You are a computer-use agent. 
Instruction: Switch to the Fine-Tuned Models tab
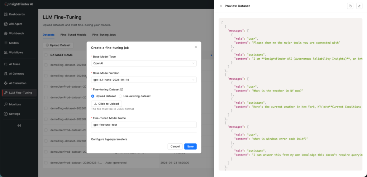pos(73,35)
